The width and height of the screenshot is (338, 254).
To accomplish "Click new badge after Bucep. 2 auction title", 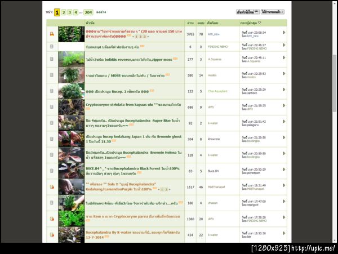I will (152, 91).
